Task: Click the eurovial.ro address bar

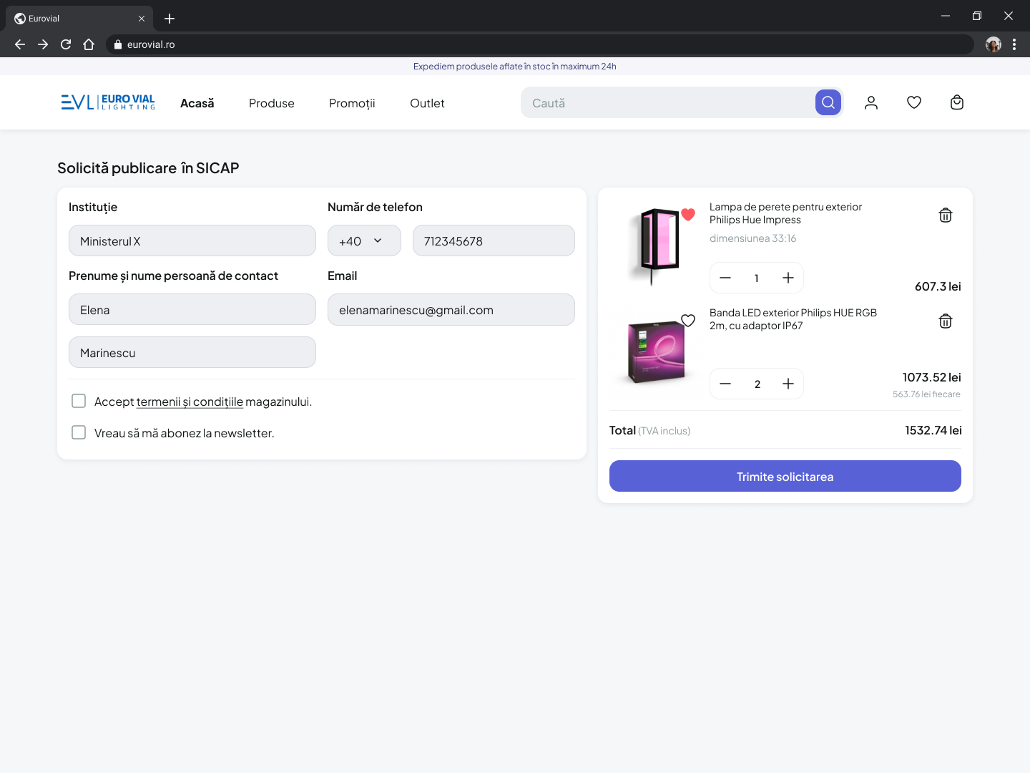Action: point(540,44)
